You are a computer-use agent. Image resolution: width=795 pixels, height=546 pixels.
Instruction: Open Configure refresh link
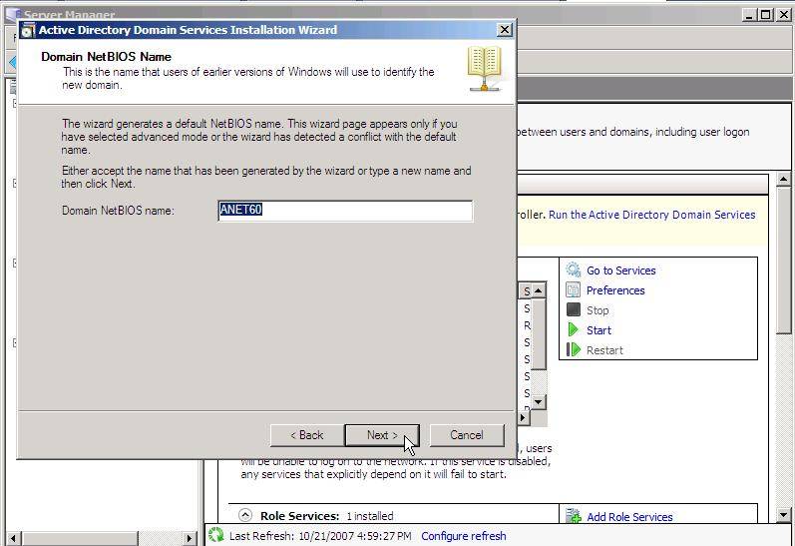point(464,536)
